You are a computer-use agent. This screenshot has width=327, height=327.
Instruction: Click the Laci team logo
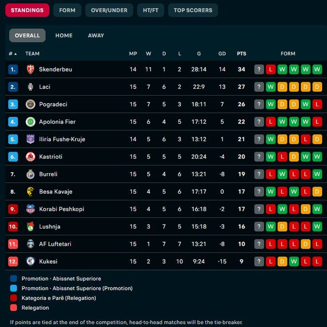[x=31, y=87]
